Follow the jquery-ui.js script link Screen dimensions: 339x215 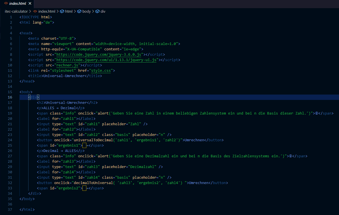point(106,60)
